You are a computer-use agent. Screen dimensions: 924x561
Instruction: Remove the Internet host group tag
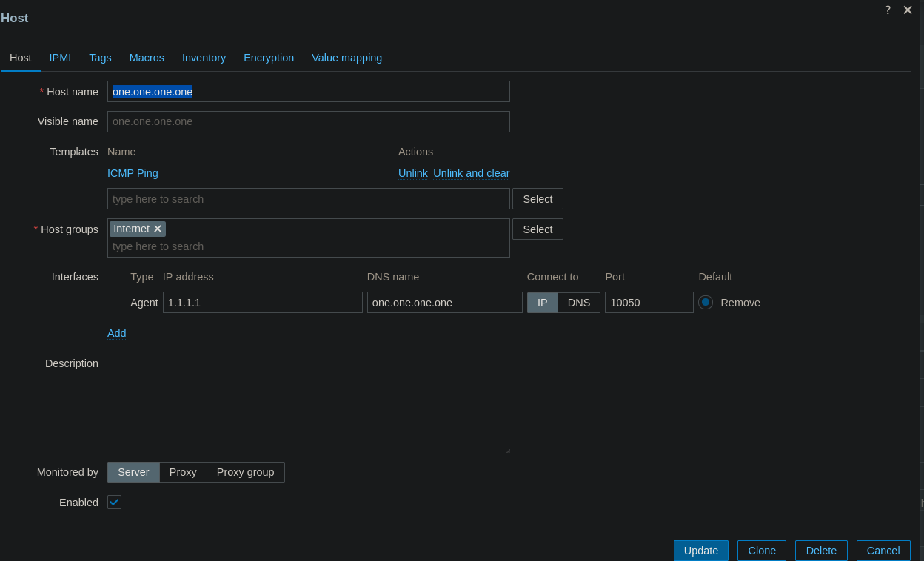[x=158, y=229]
